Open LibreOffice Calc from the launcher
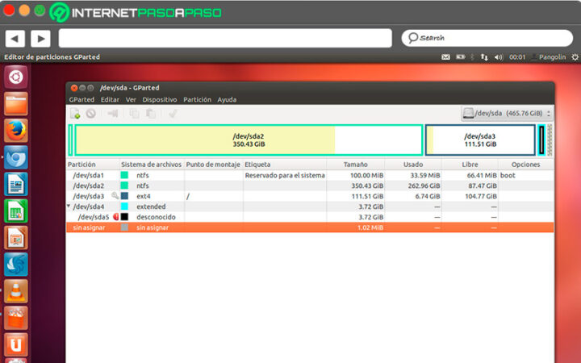The image size is (581, 363). [16, 211]
